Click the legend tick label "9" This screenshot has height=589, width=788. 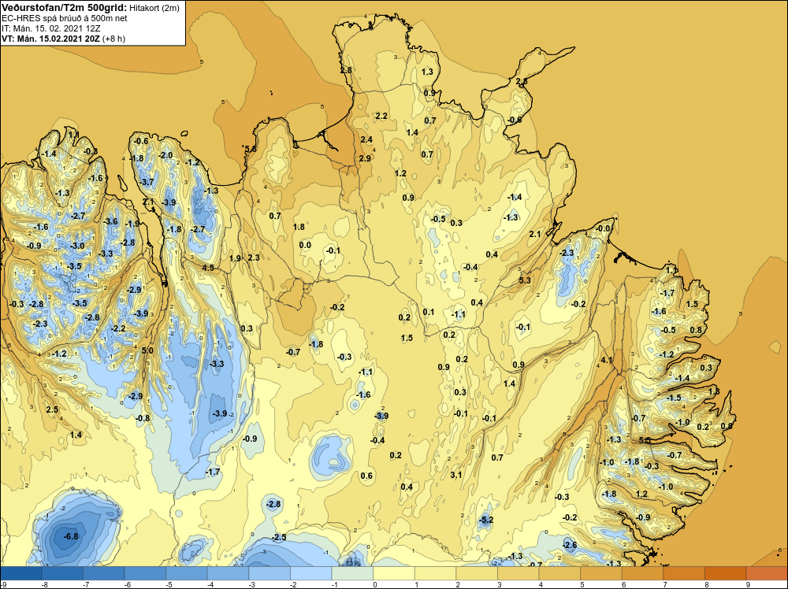pos(749,585)
